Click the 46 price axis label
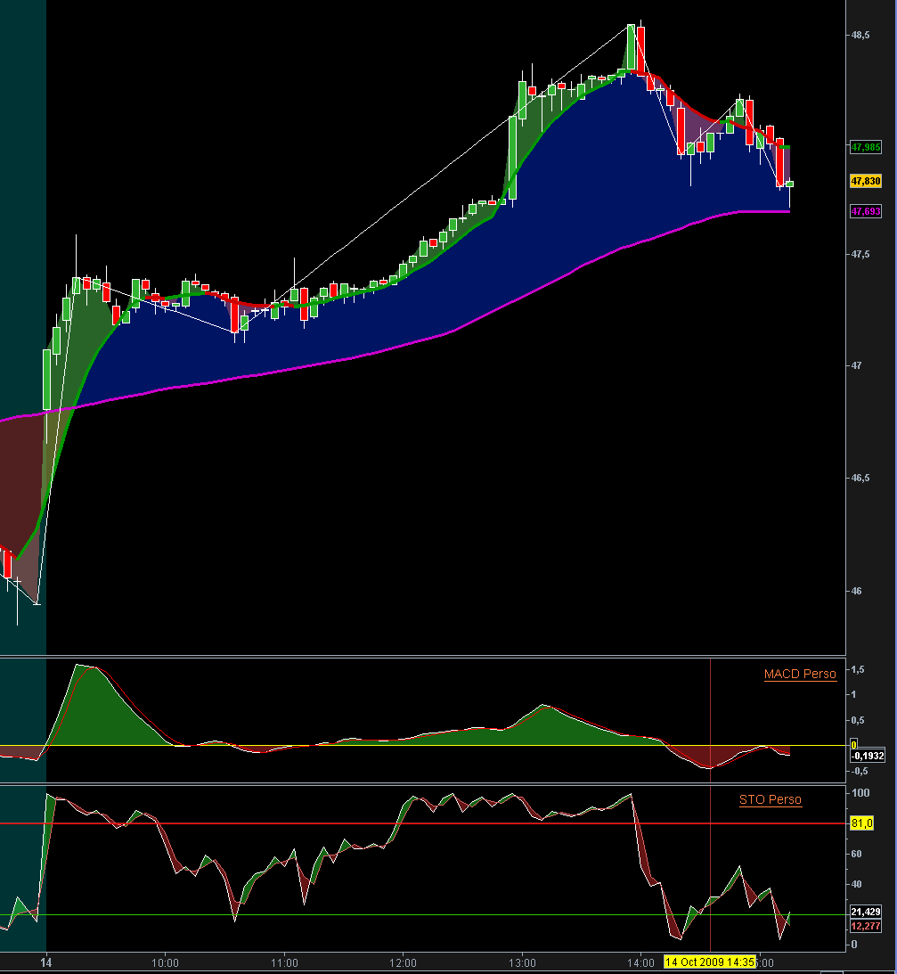Screen dimensions: 897x974 coord(857,591)
